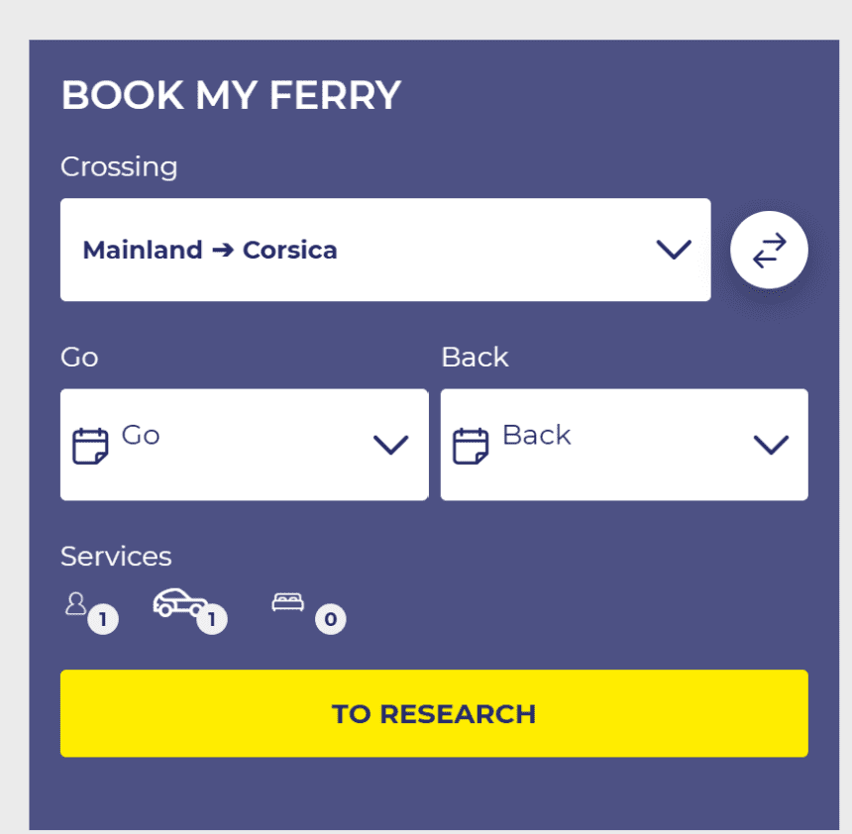Image resolution: width=852 pixels, height=834 pixels.
Task: Select the passenger person icon
Action: pyautogui.click(x=75, y=603)
